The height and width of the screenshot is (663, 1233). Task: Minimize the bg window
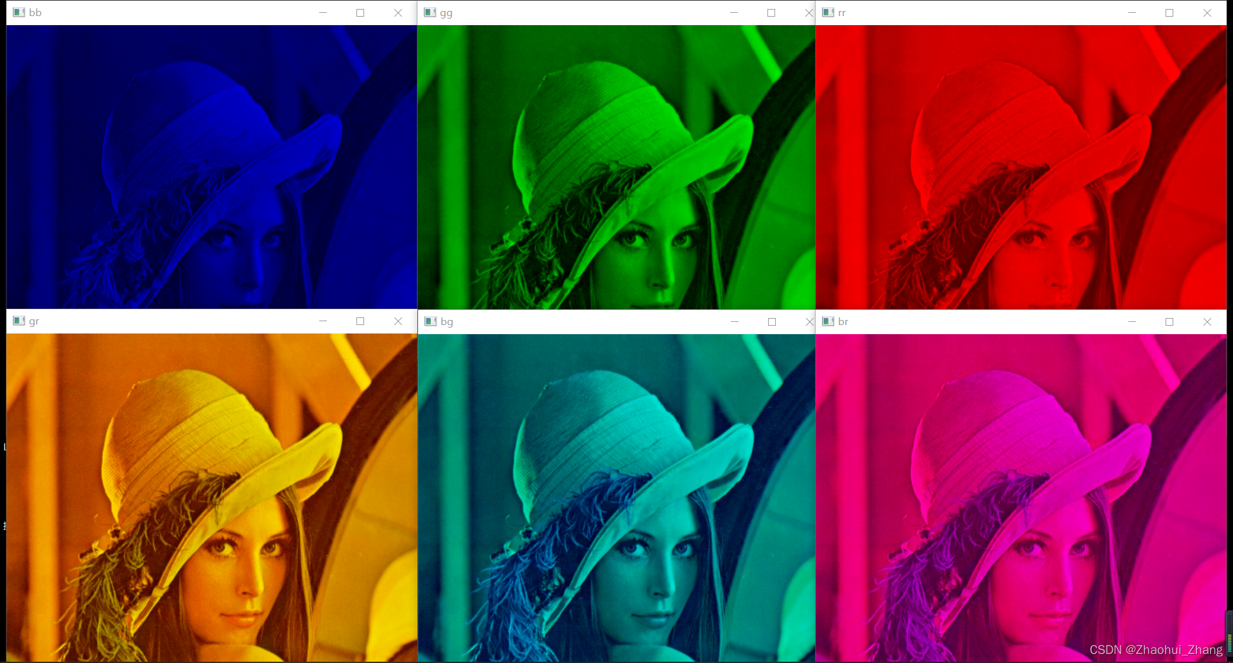point(735,322)
